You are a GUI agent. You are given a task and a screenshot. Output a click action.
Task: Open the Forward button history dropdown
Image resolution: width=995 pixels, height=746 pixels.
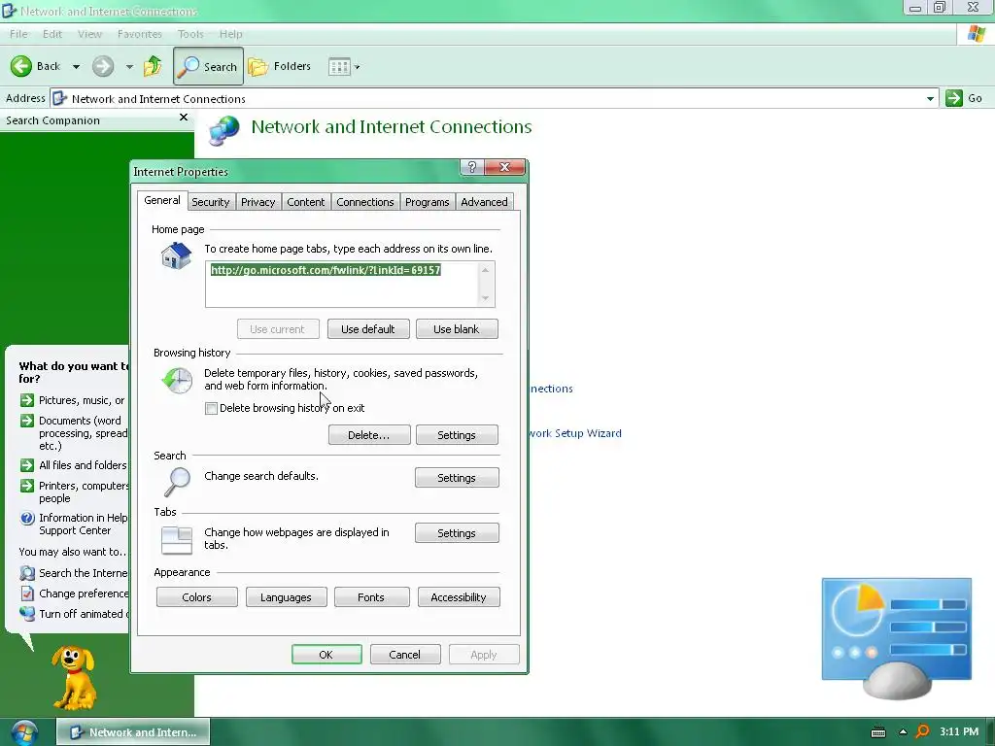129,67
